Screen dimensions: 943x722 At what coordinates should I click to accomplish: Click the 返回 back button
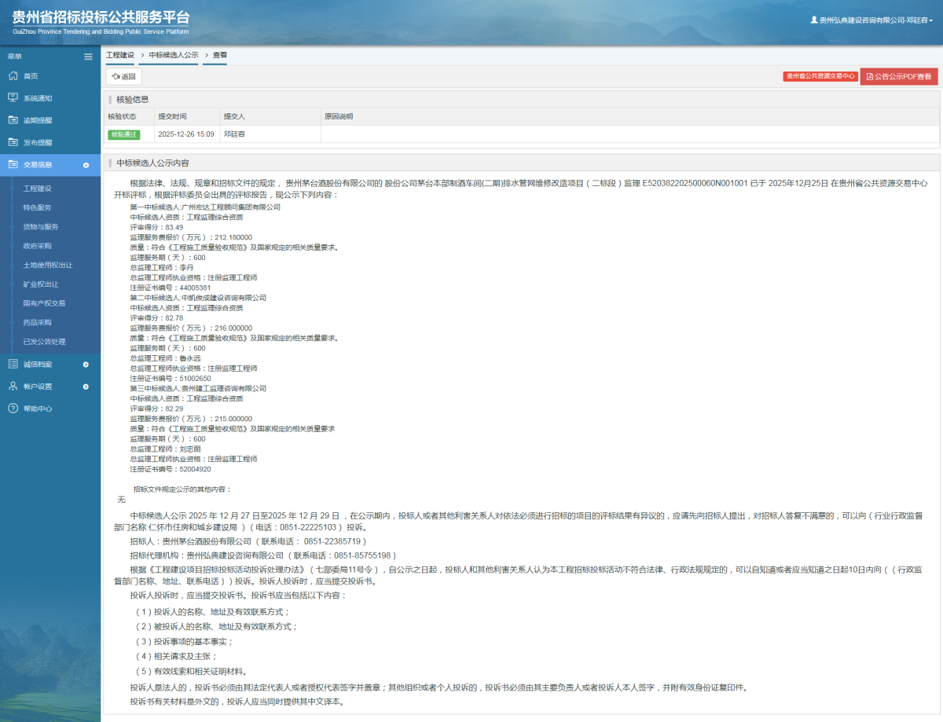124,77
